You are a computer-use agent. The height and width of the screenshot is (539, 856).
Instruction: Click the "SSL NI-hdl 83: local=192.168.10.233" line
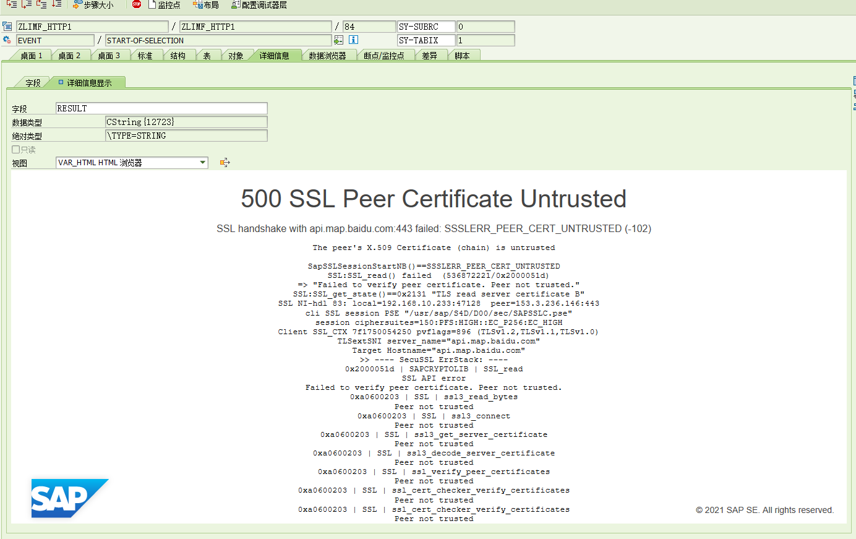[x=439, y=303]
